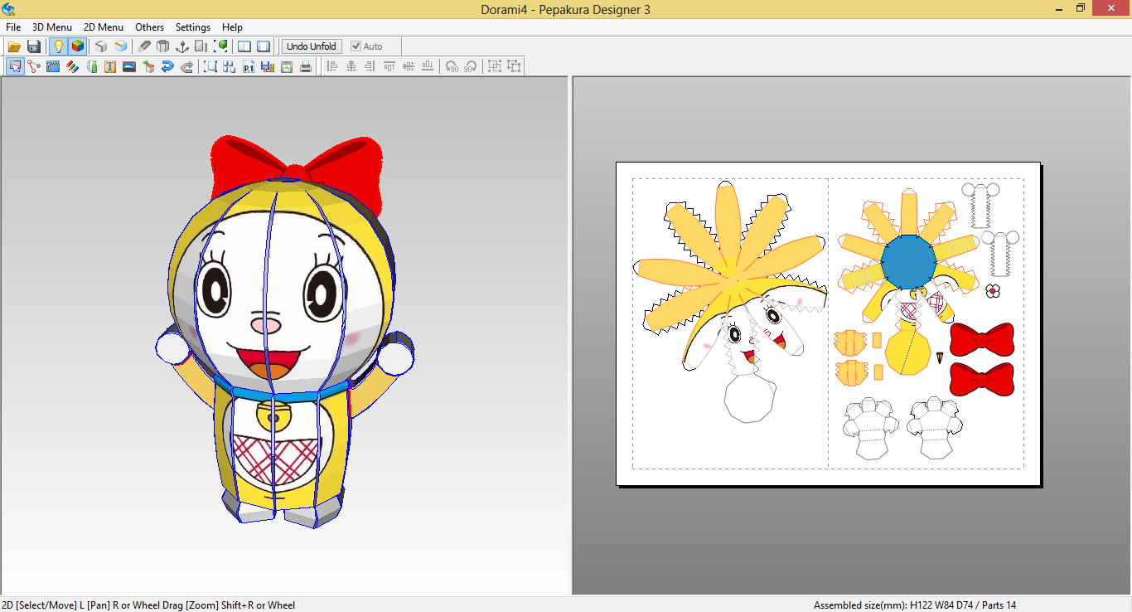Select the upper red bow part on the sheet

982,340
